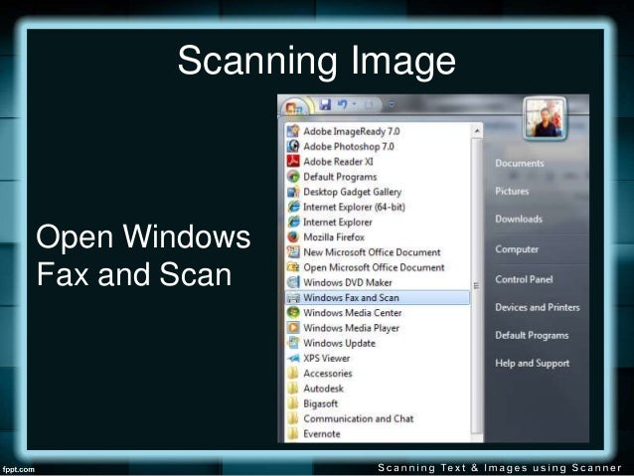Click the Adobe ImageReady 7.0 icon
The image size is (634, 476).
pos(293,131)
